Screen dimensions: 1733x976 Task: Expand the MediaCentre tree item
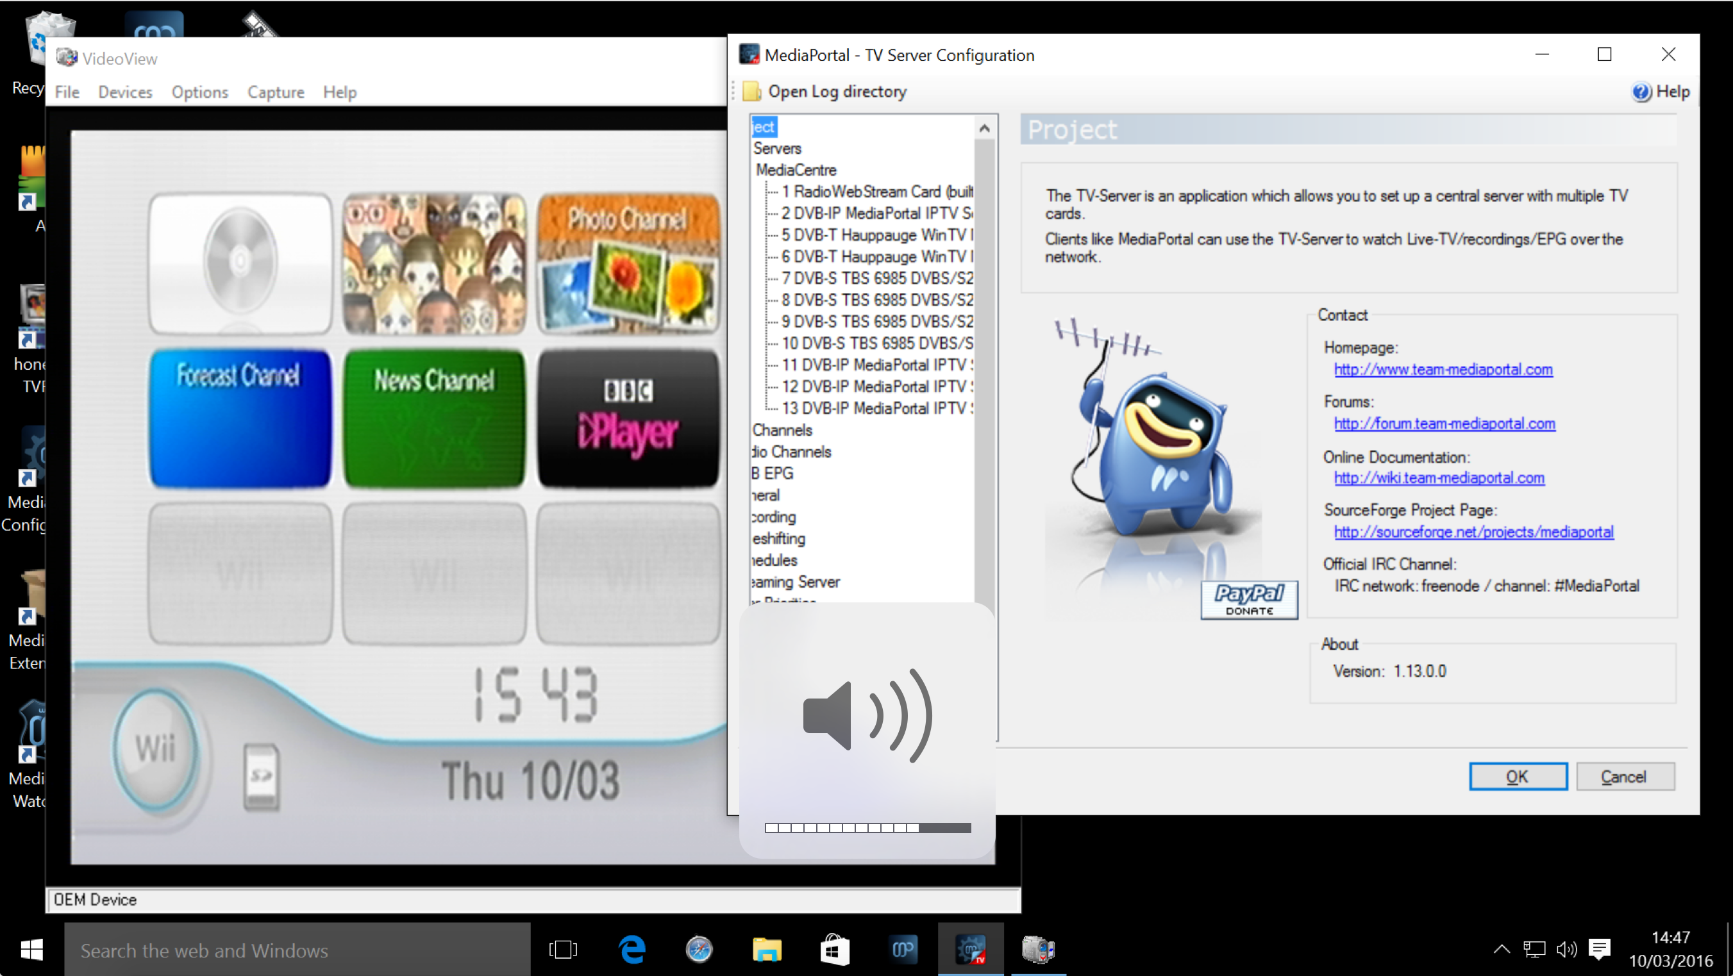coord(794,170)
